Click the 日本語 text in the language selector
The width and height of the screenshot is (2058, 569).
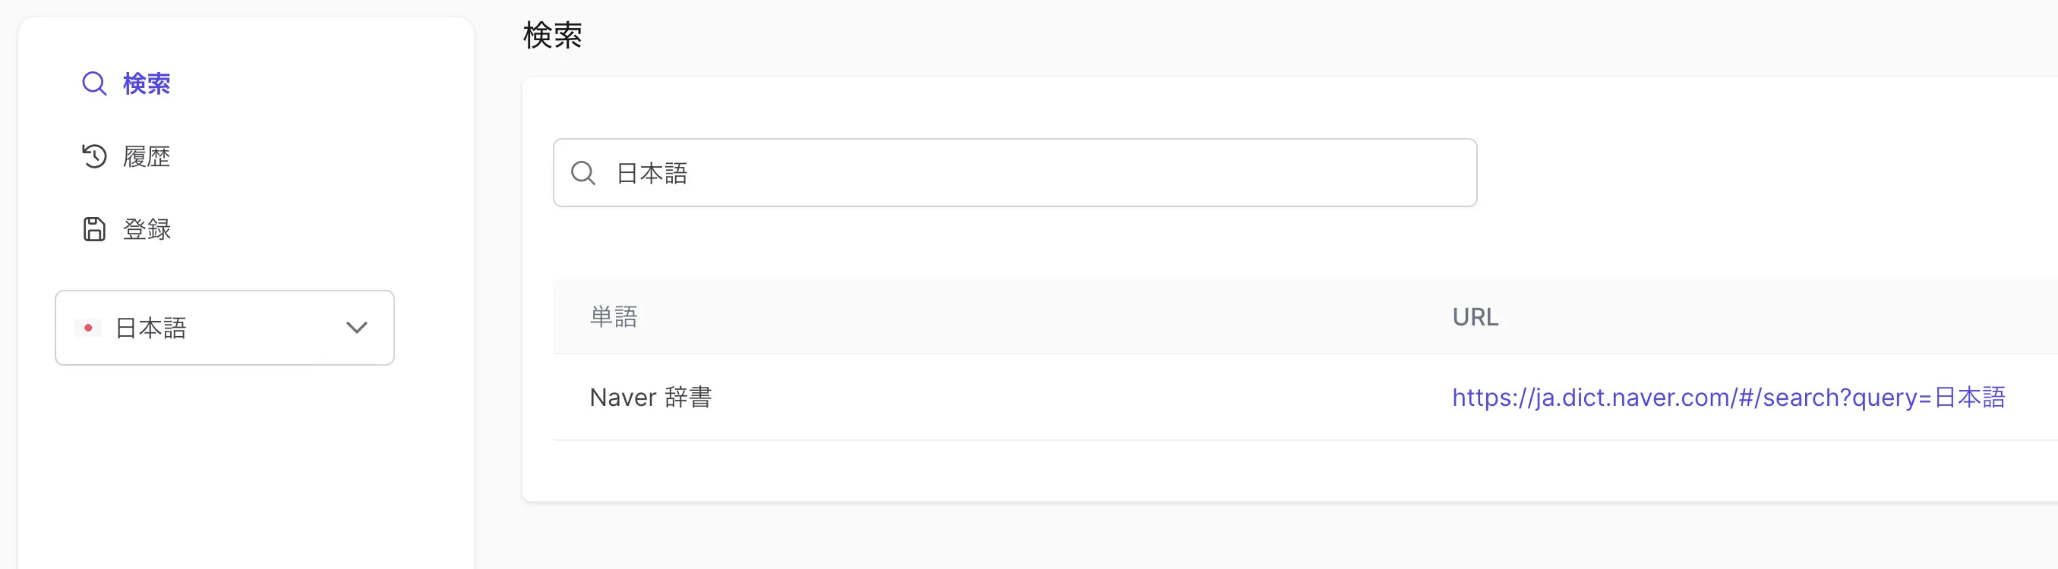[x=151, y=328]
